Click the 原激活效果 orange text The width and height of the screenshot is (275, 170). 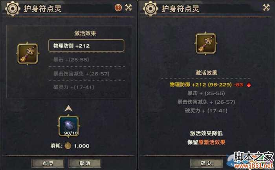(x=212, y=142)
